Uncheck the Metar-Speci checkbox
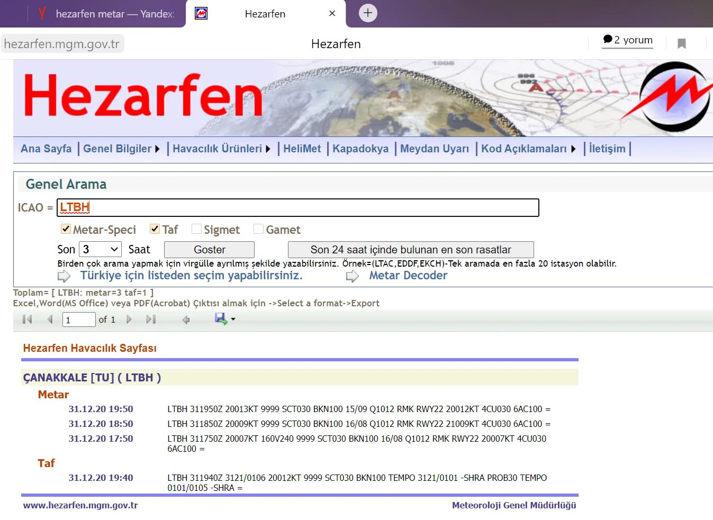Image resolution: width=713 pixels, height=520 pixels. (66, 229)
